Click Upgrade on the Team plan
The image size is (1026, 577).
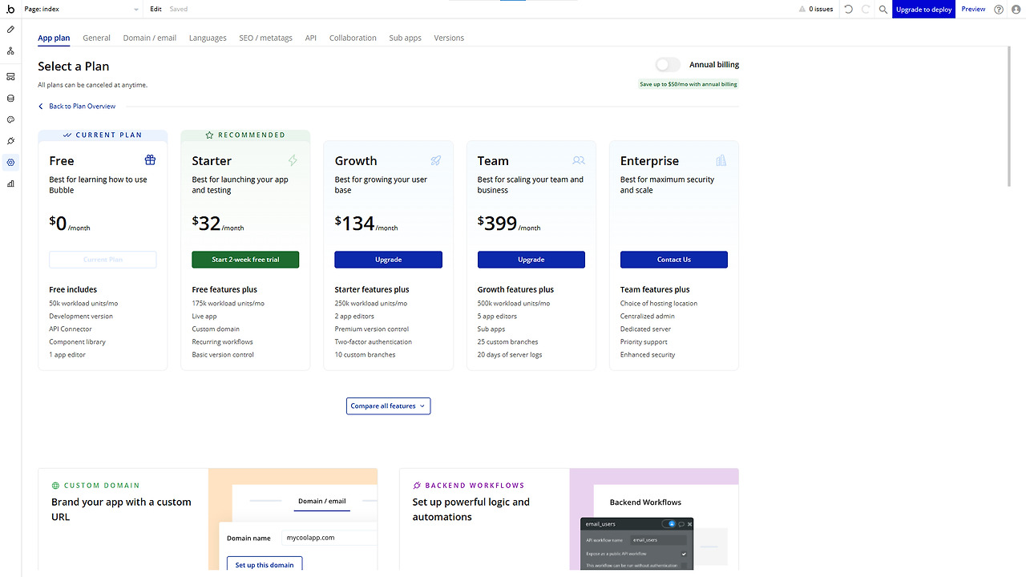coord(531,260)
